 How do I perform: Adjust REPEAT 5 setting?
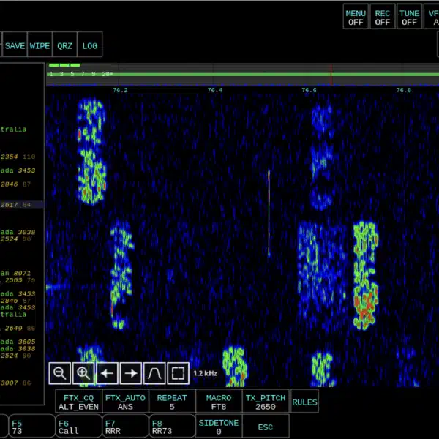tap(172, 401)
